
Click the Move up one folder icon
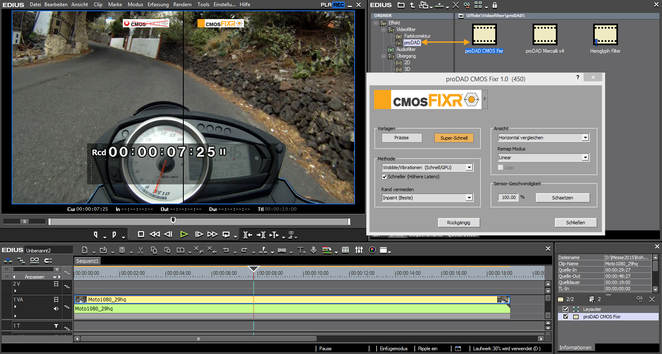[x=412, y=5]
